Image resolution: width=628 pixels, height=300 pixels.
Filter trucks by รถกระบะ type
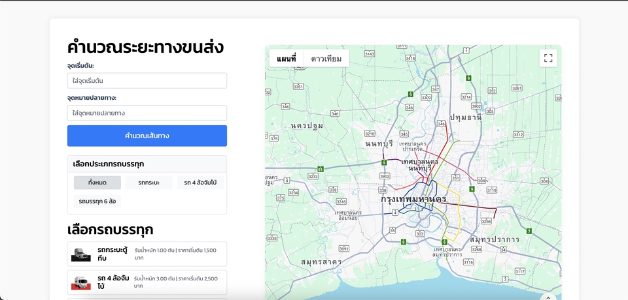point(149,183)
